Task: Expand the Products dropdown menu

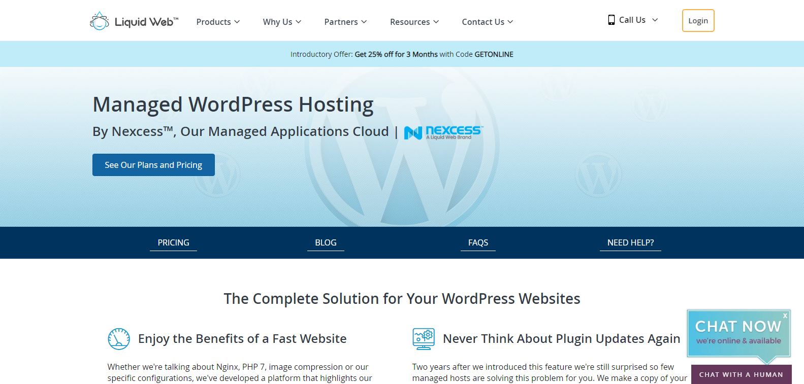Action: [218, 22]
